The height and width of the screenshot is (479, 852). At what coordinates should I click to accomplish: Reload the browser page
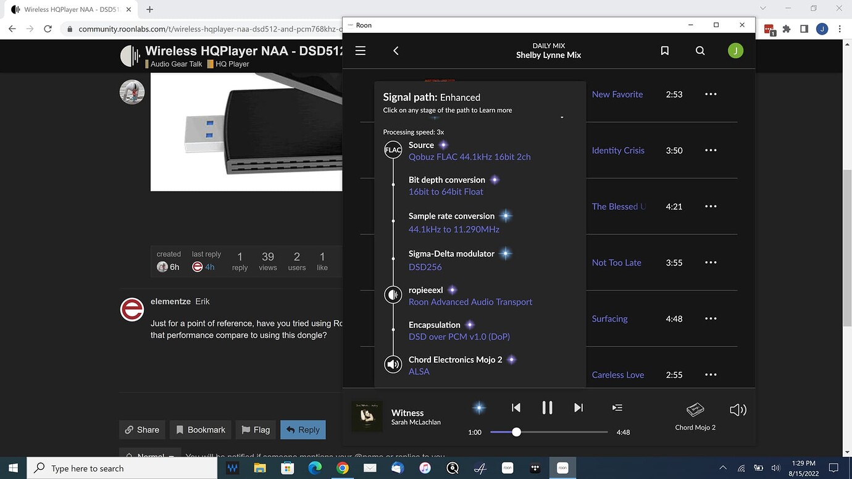[48, 29]
